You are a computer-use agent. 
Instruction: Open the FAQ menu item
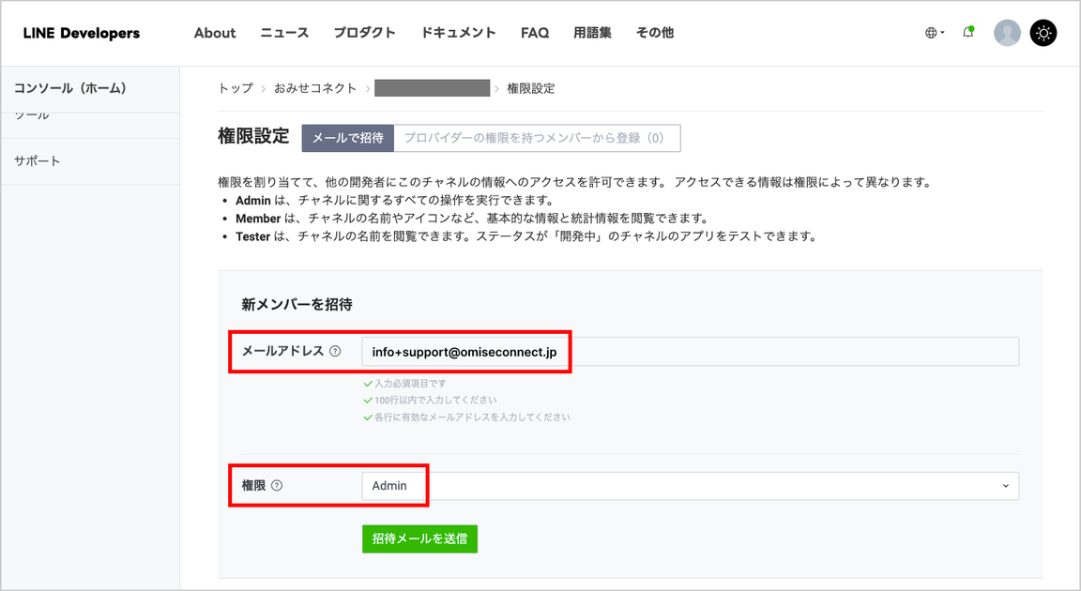point(535,33)
